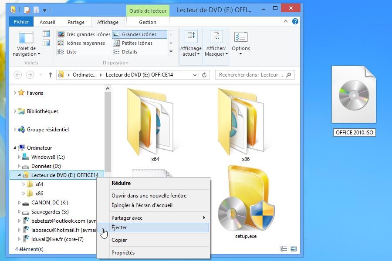Image resolution: width=392 pixels, height=261 pixels.
Task: Select Grandes icônes layout option
Action: coord(139,34)
